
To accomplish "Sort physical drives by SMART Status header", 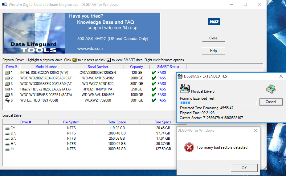I will point(168,67).
